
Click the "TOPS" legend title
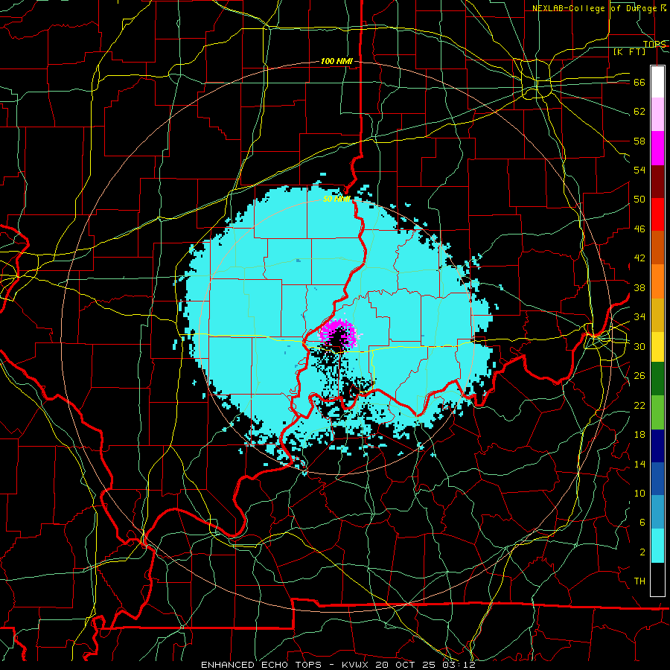pos(654,44)
